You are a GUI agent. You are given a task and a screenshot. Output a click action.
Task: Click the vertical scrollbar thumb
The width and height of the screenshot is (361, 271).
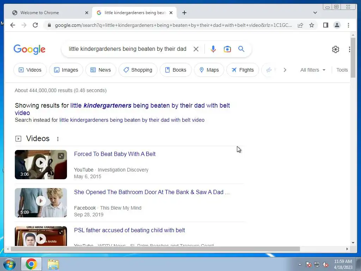pos(353,58)
